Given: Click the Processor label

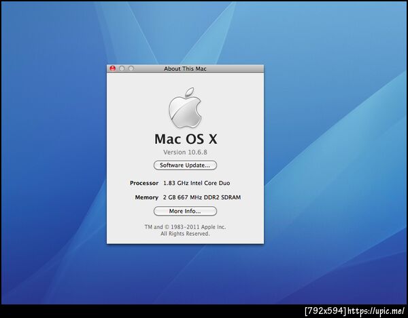Looking at the screenshot, I should coord(144,183).
